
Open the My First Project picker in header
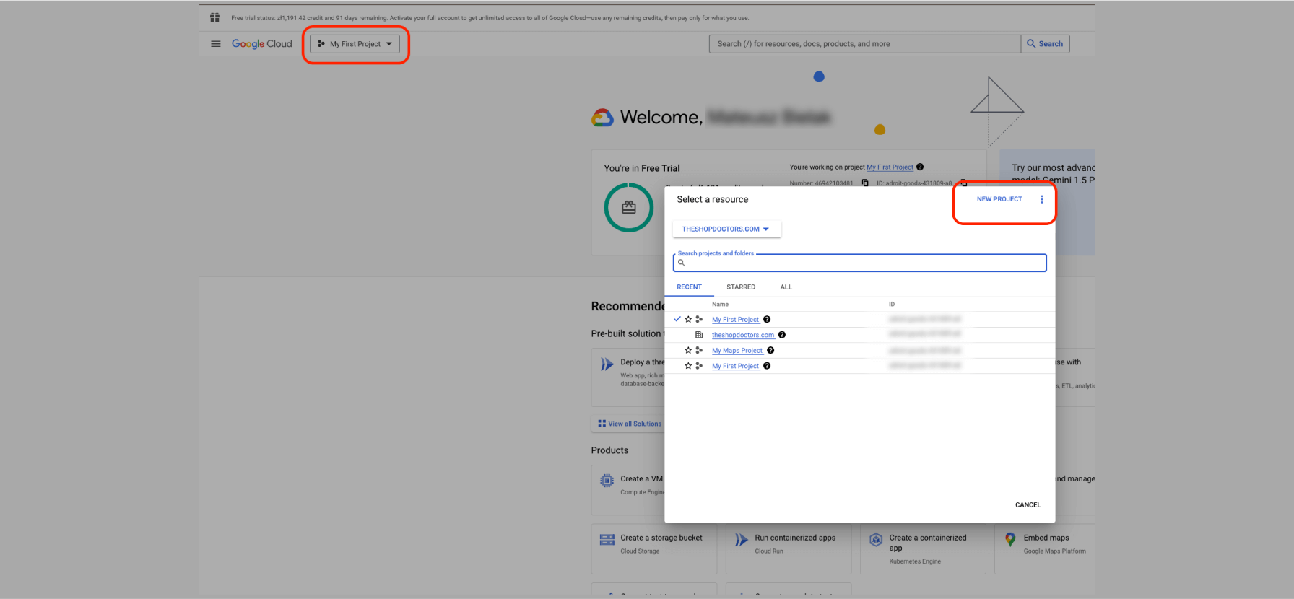tap(355, 44)
